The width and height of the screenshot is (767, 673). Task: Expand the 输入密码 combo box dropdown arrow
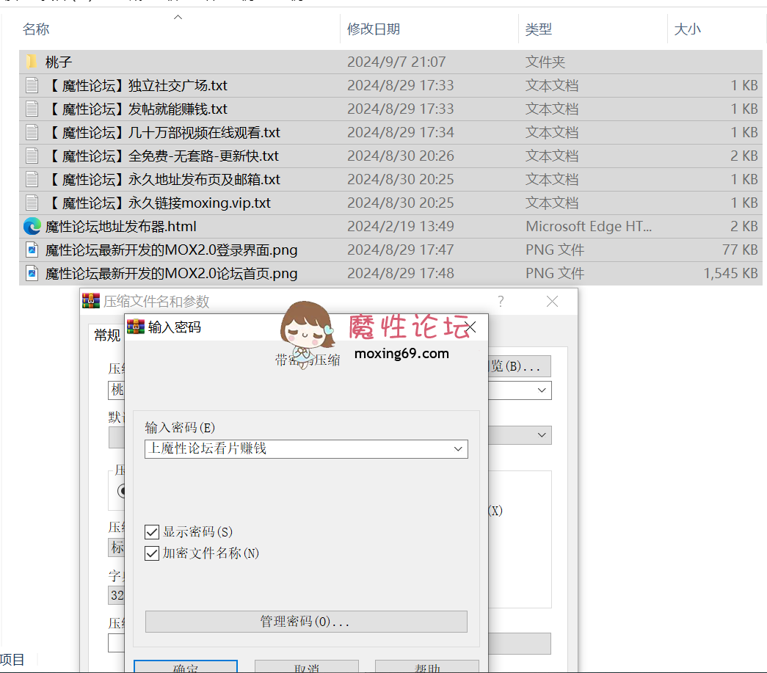(458, 448)
